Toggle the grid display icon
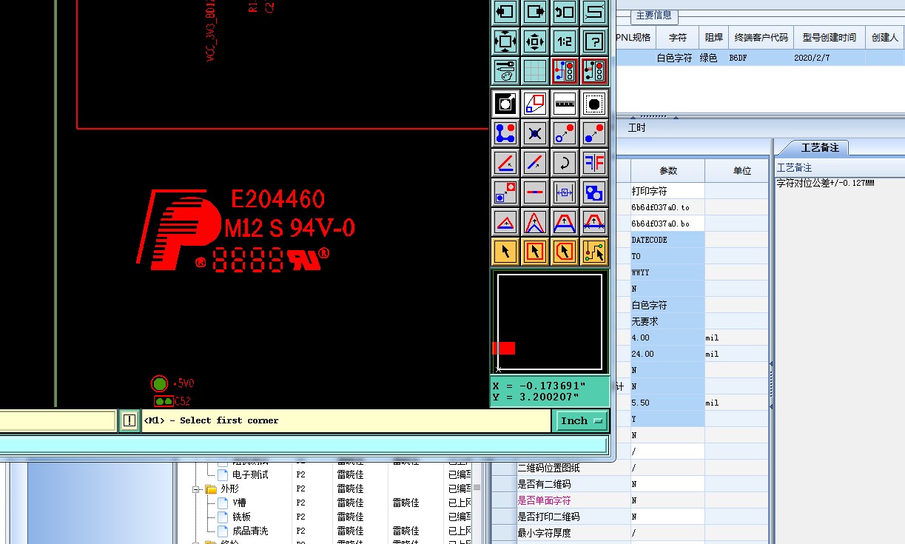Image resolution: width=905 pixels, height=544 pixels. click(535, 71)
